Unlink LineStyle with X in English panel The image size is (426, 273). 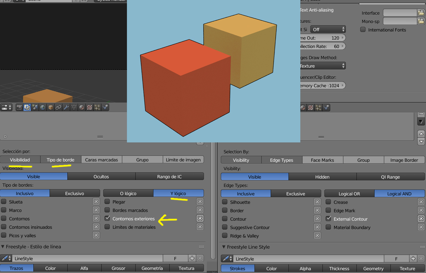[420, 259]
